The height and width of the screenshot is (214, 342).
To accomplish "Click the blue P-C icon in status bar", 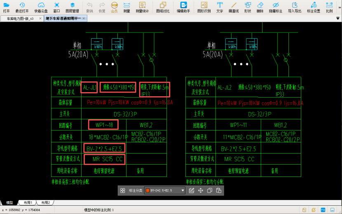I will click(323, 210).
